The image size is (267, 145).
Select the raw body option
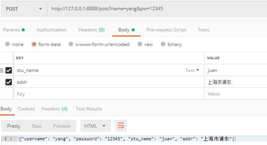tap(140, 44)
